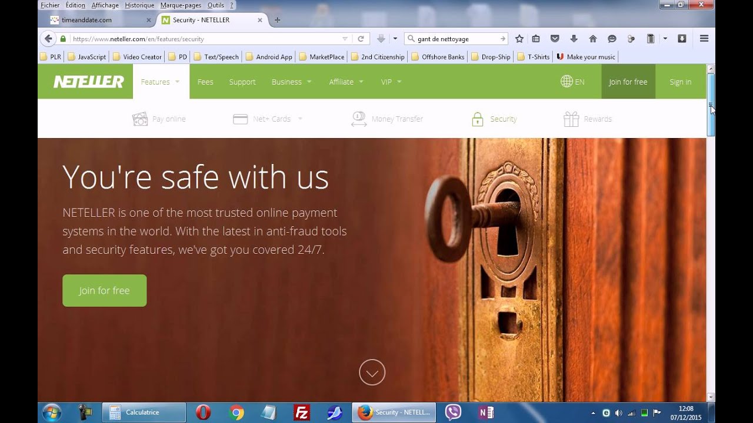Image resolution: width=753 pixels, height=423 pixels.
Task: Open dropdown arrow next to clipboard icon
Action: pyautogui.click(x=665, y=39)
